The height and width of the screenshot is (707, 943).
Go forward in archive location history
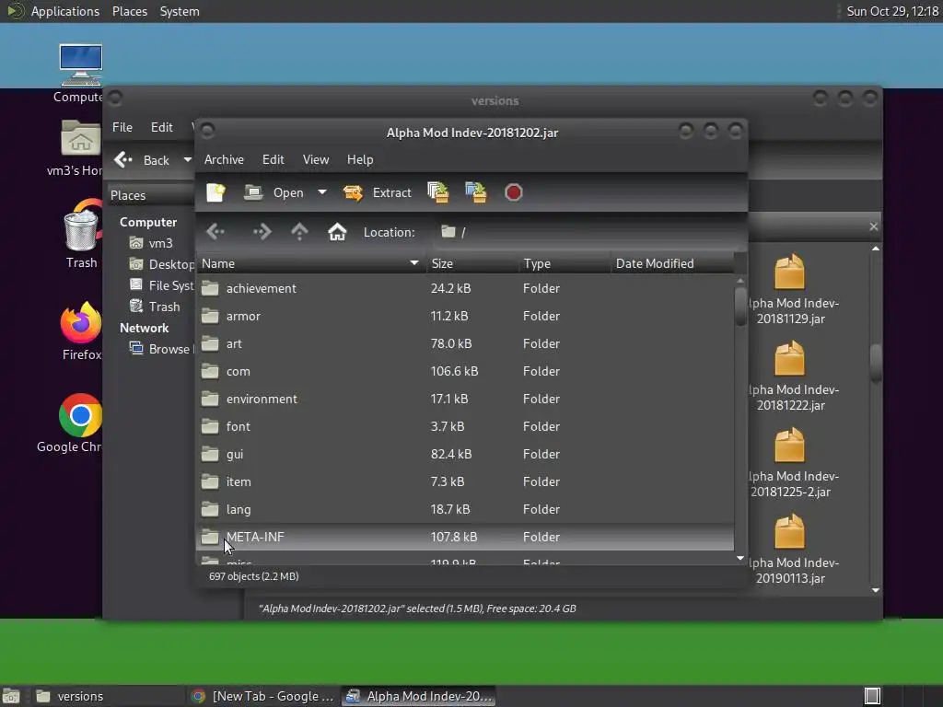coord(262,231)
